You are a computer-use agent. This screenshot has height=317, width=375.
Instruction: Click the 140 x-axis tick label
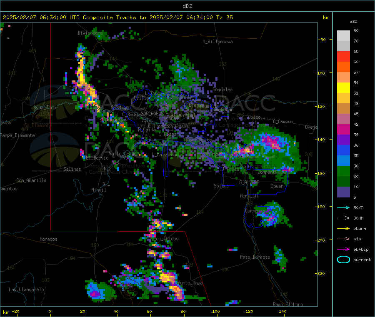point(282,311)
